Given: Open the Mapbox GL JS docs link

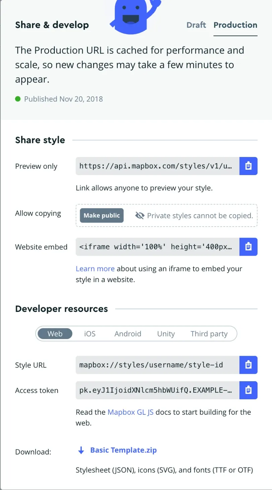Looking at the screenshot, I should click(131, 412).
